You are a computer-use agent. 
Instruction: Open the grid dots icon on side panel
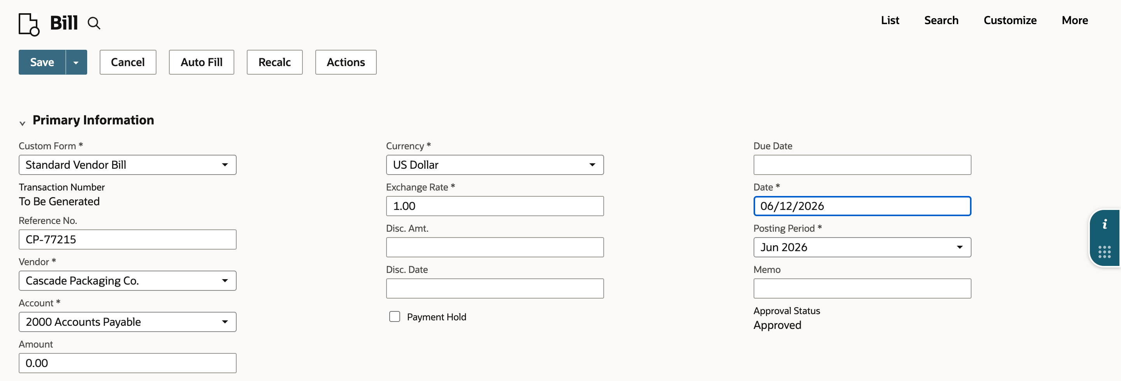[1105, 252]
